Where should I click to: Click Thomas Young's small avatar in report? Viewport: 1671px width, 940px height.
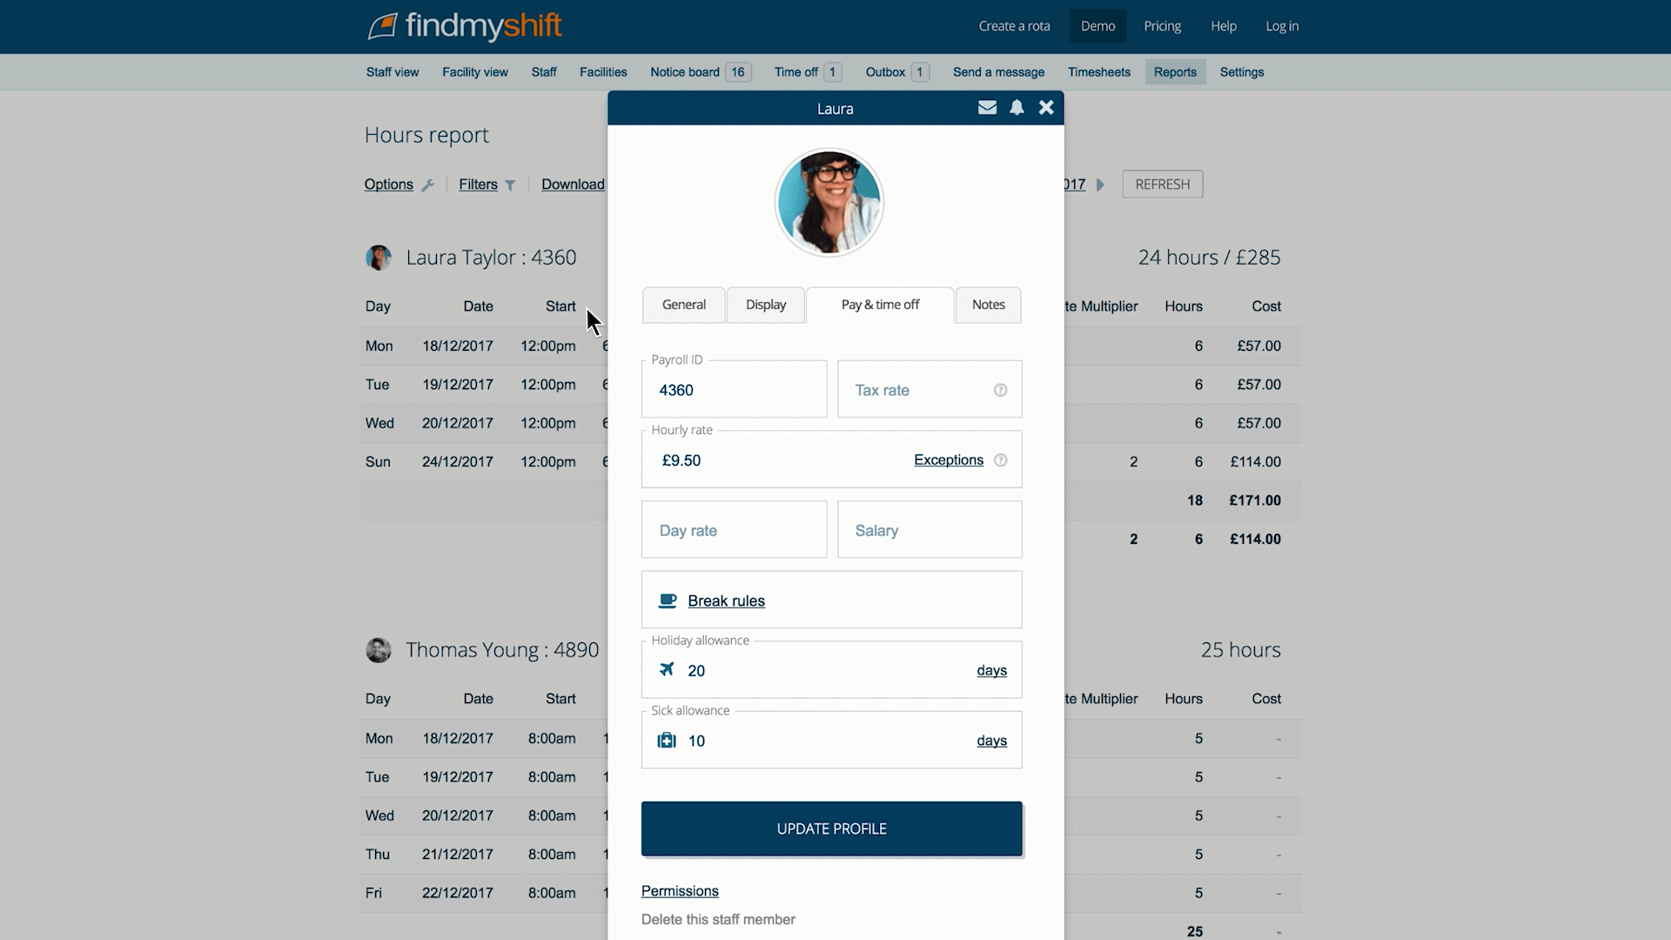(x=379, y=650)
